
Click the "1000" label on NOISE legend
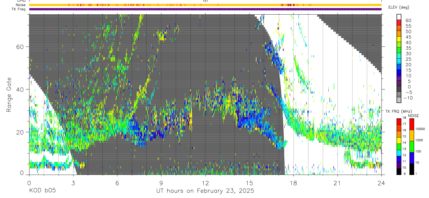[419, 140]
